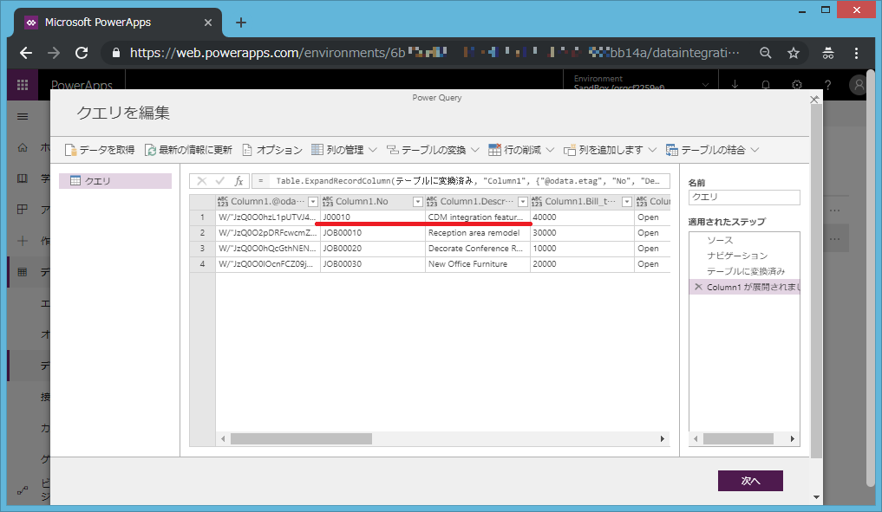
Task: Open the オプション options button
Action: tap(272, 150)
